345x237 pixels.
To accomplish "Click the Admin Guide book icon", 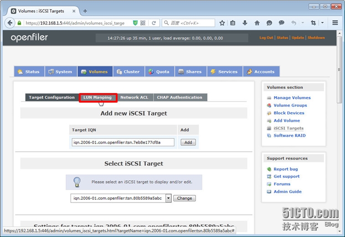I will (x=269, y=192).
